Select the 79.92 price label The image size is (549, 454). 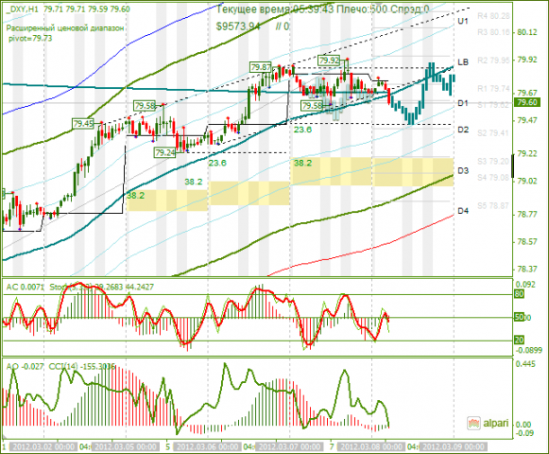coord(329,61)
